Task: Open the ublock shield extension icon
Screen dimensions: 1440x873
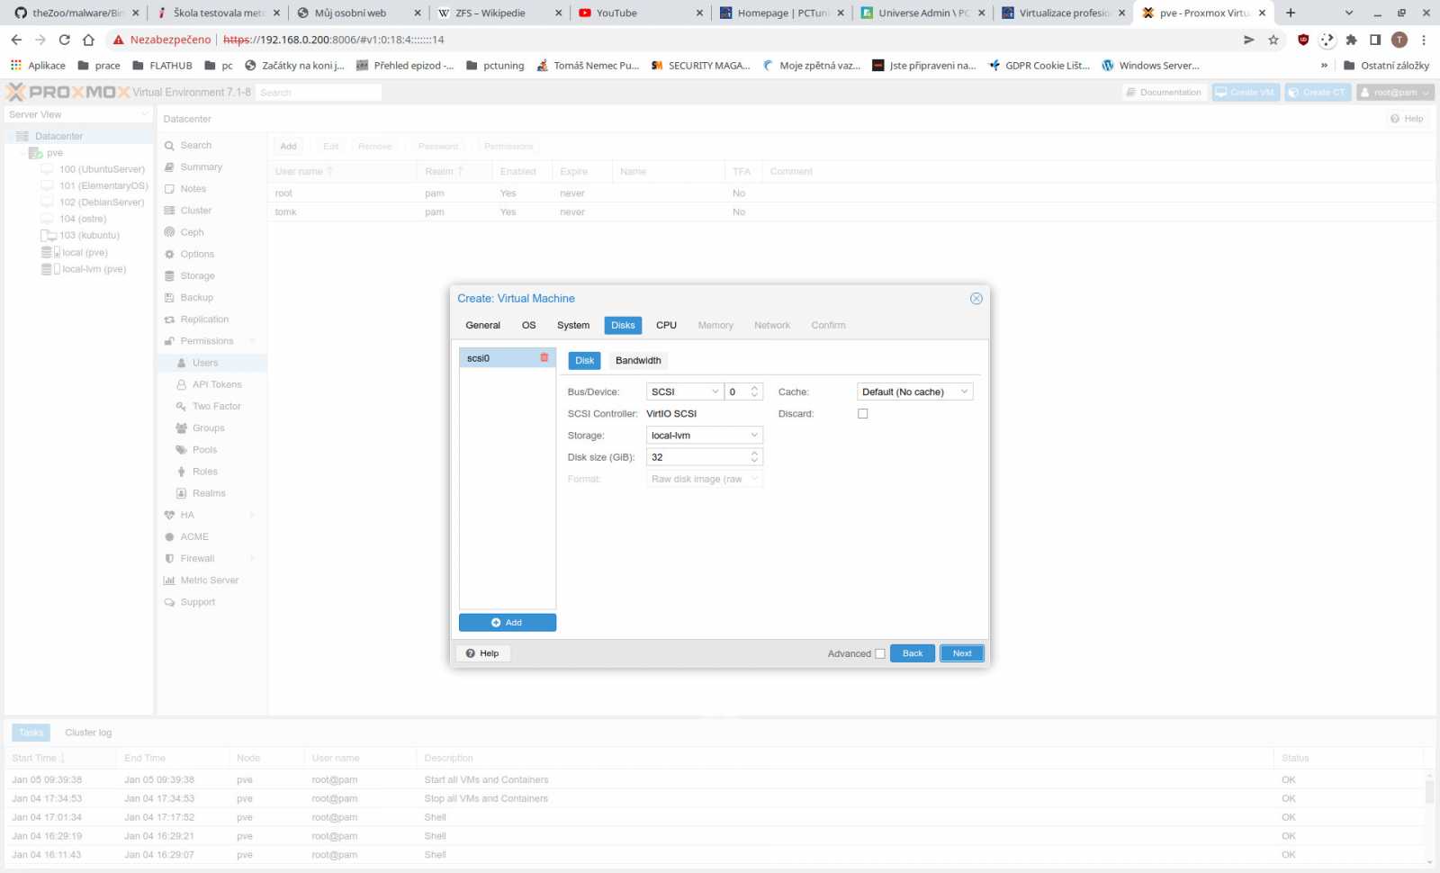Action: (x=1302, y=40)
